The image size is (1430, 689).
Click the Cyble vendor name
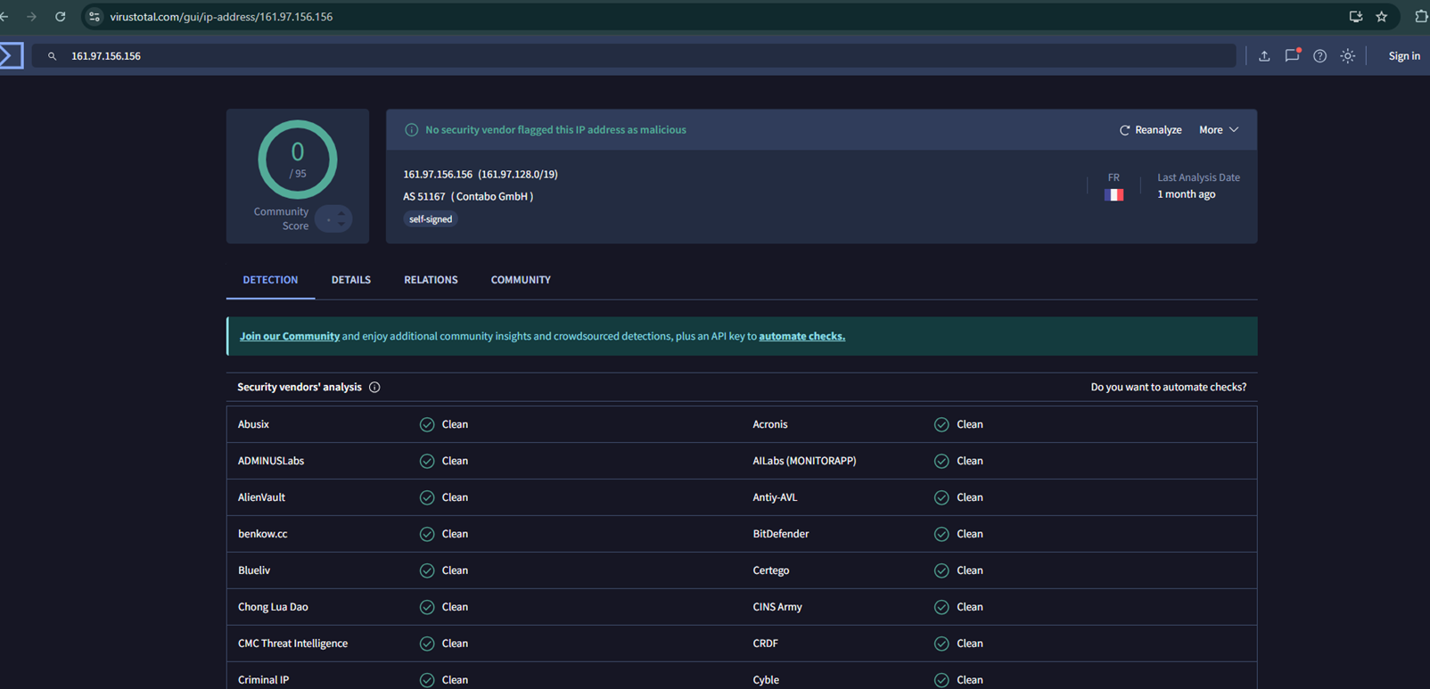click(x=766, y=680)
